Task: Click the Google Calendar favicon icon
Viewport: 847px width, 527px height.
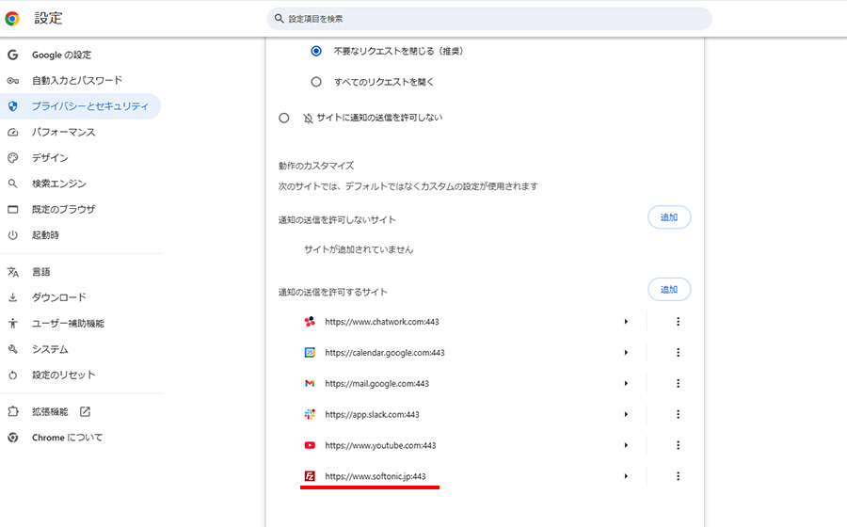Action: (x=310, y=353)
